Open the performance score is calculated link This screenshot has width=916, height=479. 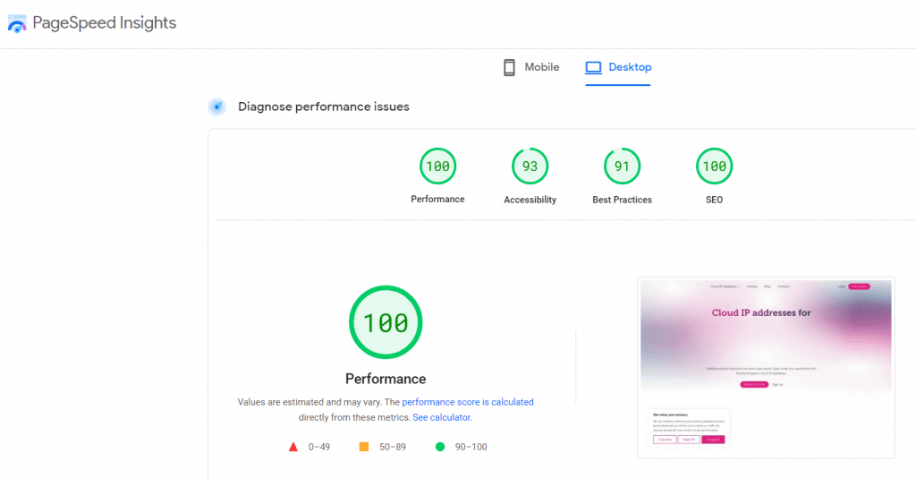[468, 402]
